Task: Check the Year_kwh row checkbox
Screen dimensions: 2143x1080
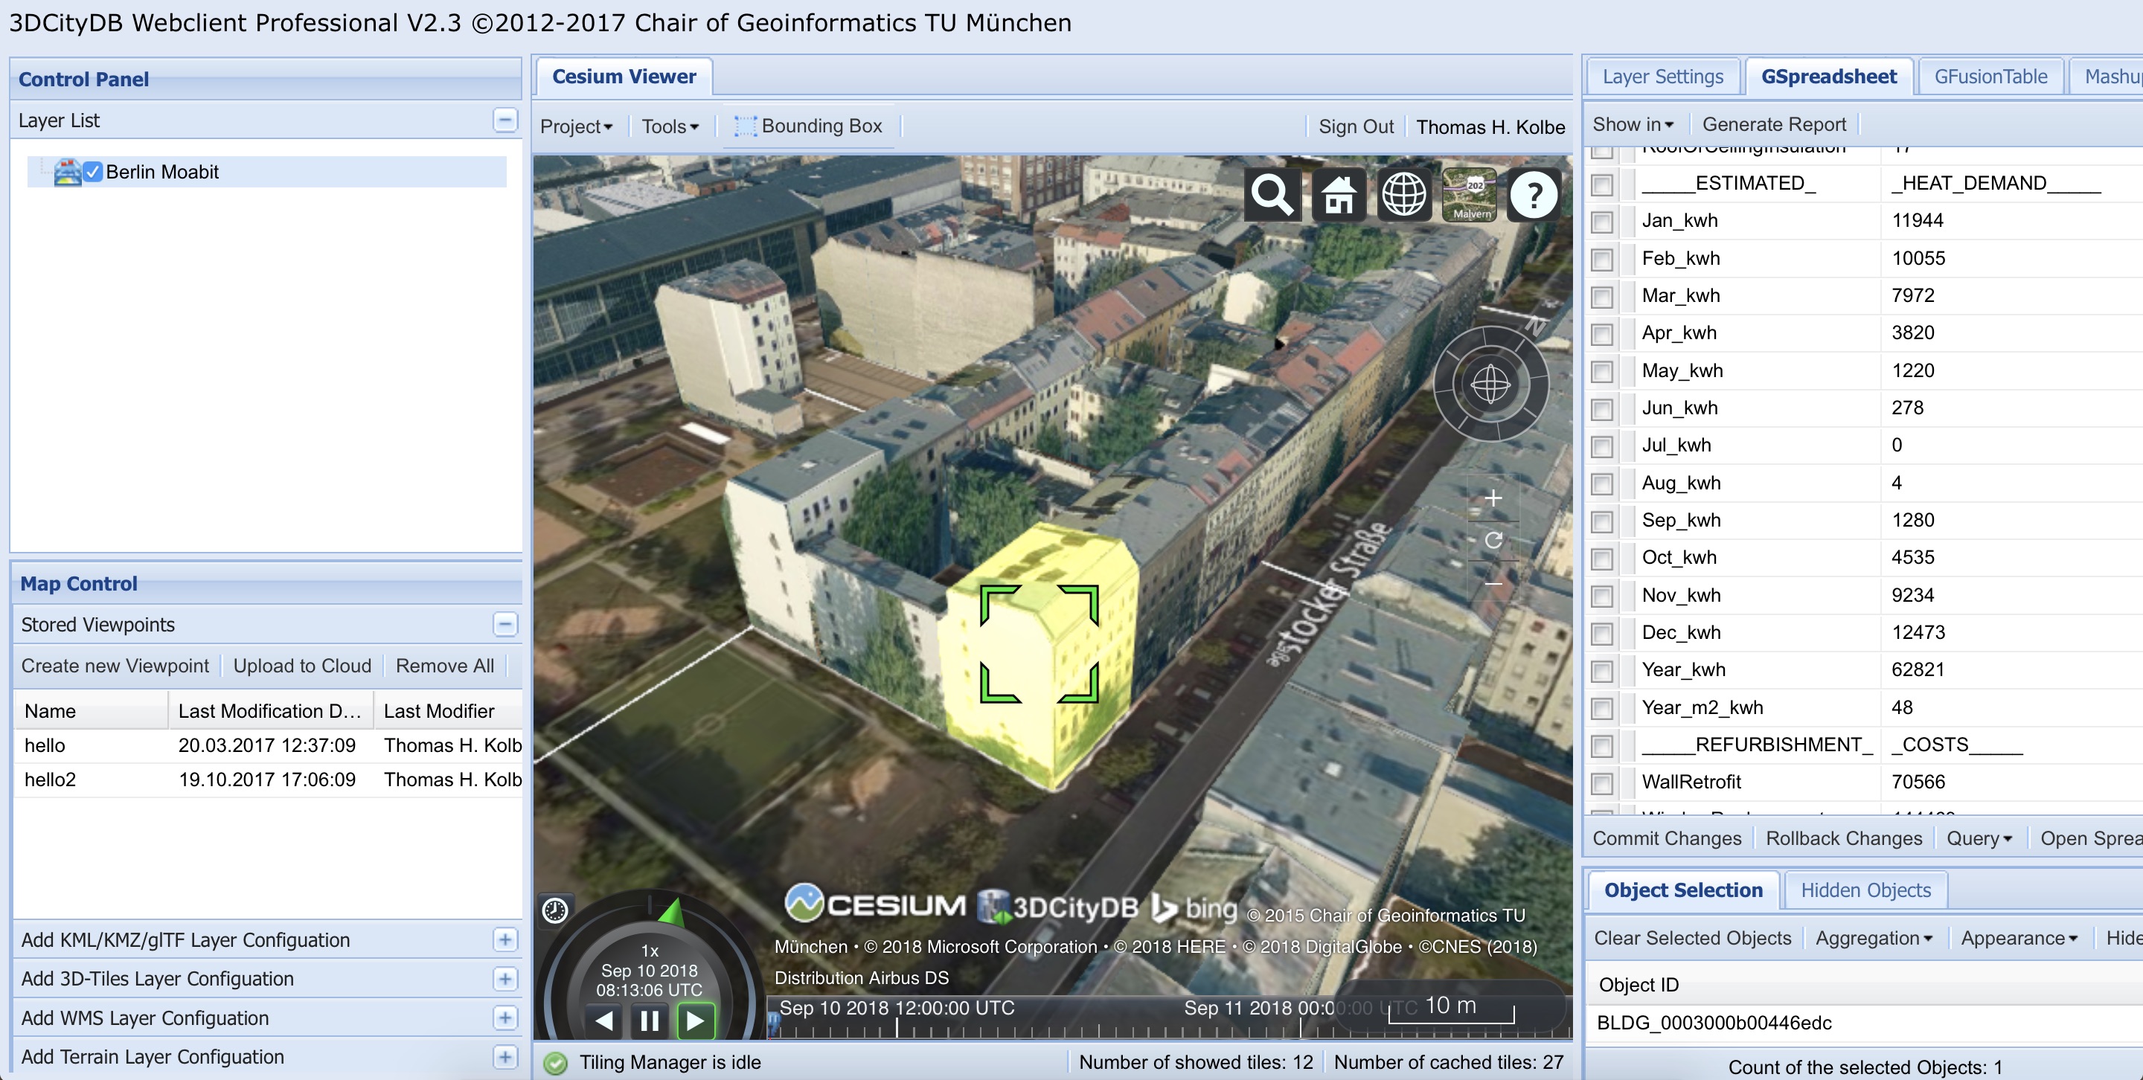Action: [1601, 671]
